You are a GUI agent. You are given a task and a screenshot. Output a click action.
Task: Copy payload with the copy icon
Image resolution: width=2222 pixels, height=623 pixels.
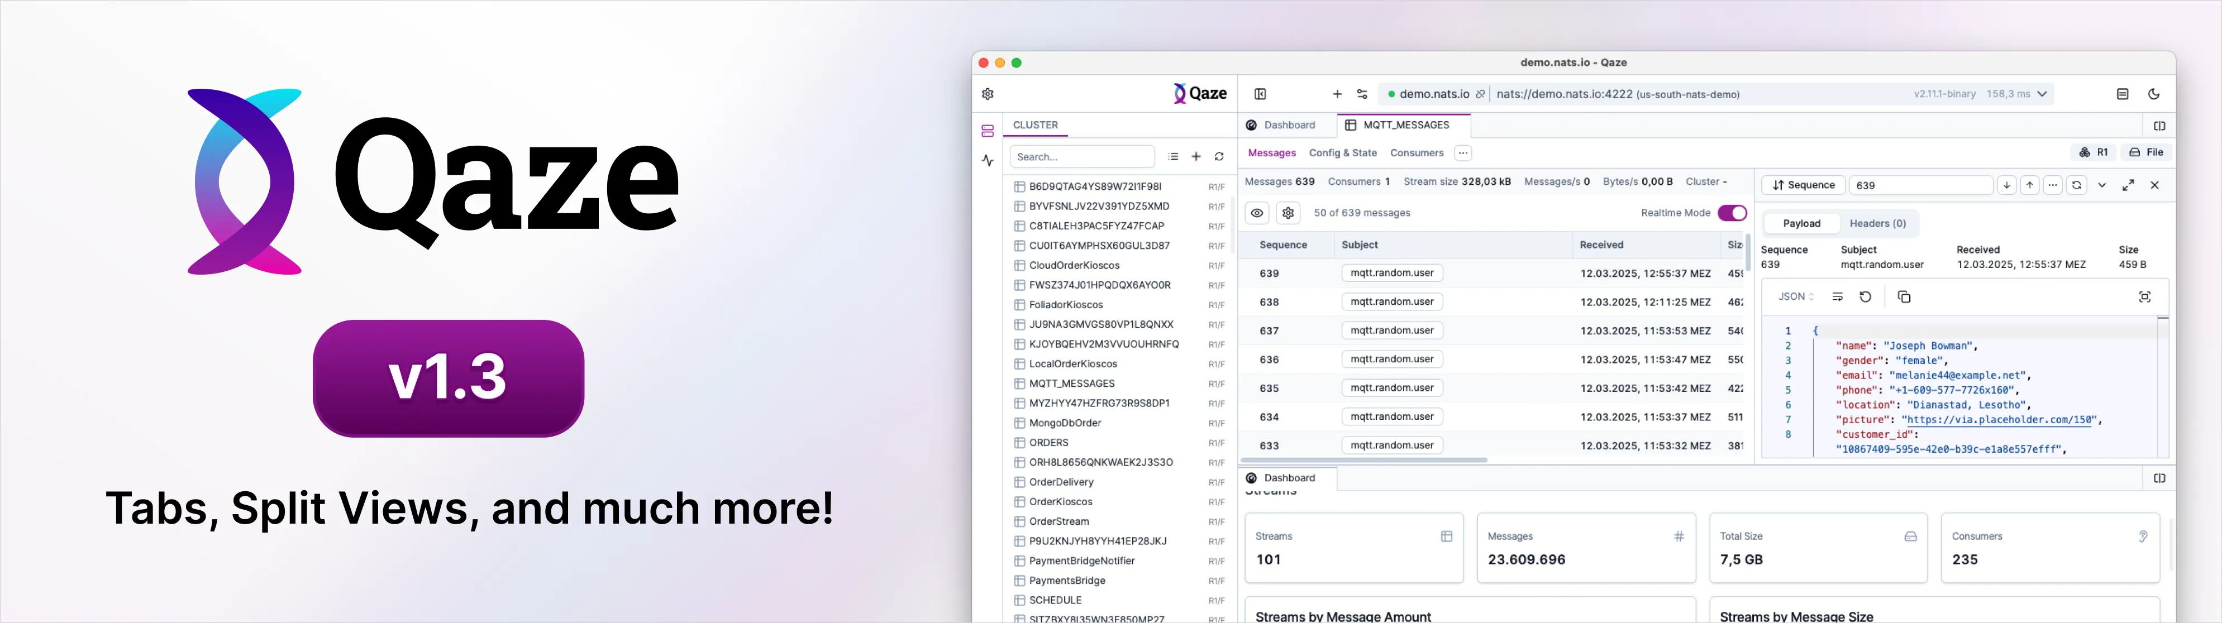click(x=1904, y=296)
